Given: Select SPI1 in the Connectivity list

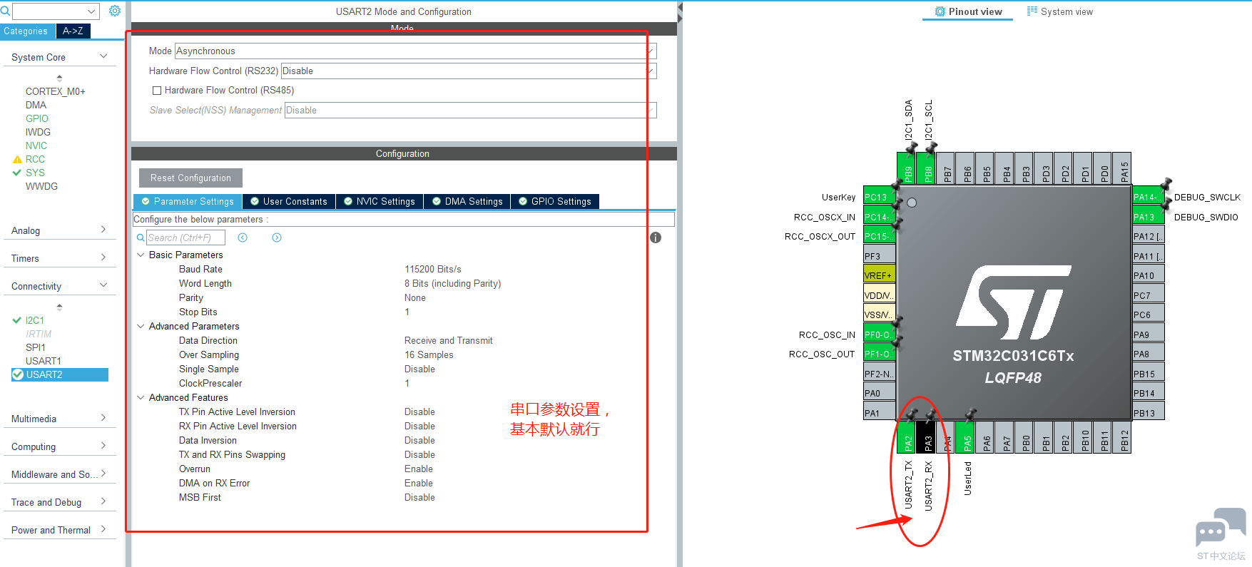Looking at the screenshot, I should (x=36, y=347).
